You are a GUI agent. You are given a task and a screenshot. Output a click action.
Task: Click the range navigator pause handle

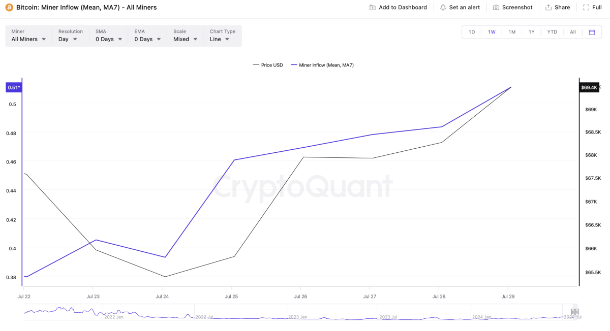tap(575, 312)
